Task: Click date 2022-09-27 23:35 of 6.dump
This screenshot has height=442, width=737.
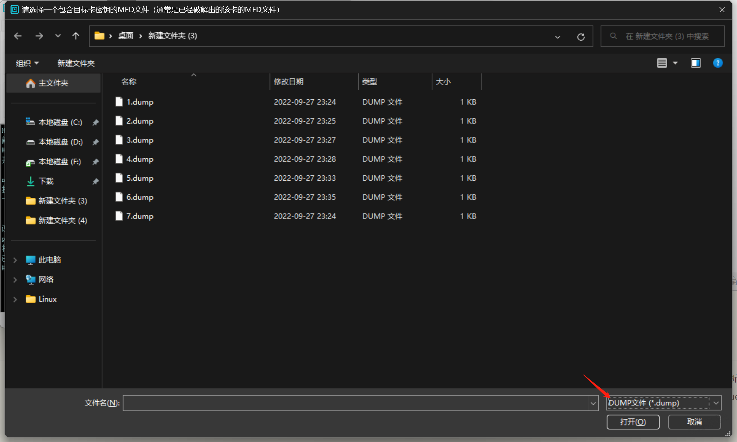Action: tap(305, 197)
